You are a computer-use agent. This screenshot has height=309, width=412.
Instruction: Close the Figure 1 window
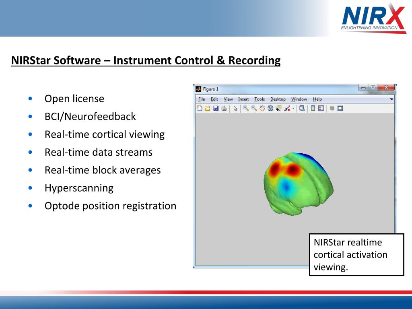coord(386,87)
